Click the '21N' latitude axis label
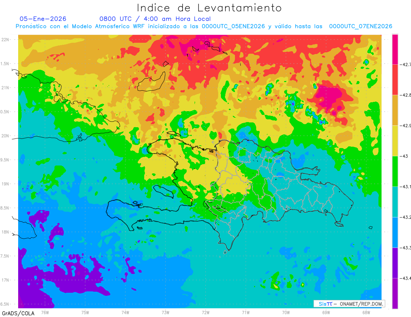The width and height of the screenshot is (411, 317). [5, 88]
